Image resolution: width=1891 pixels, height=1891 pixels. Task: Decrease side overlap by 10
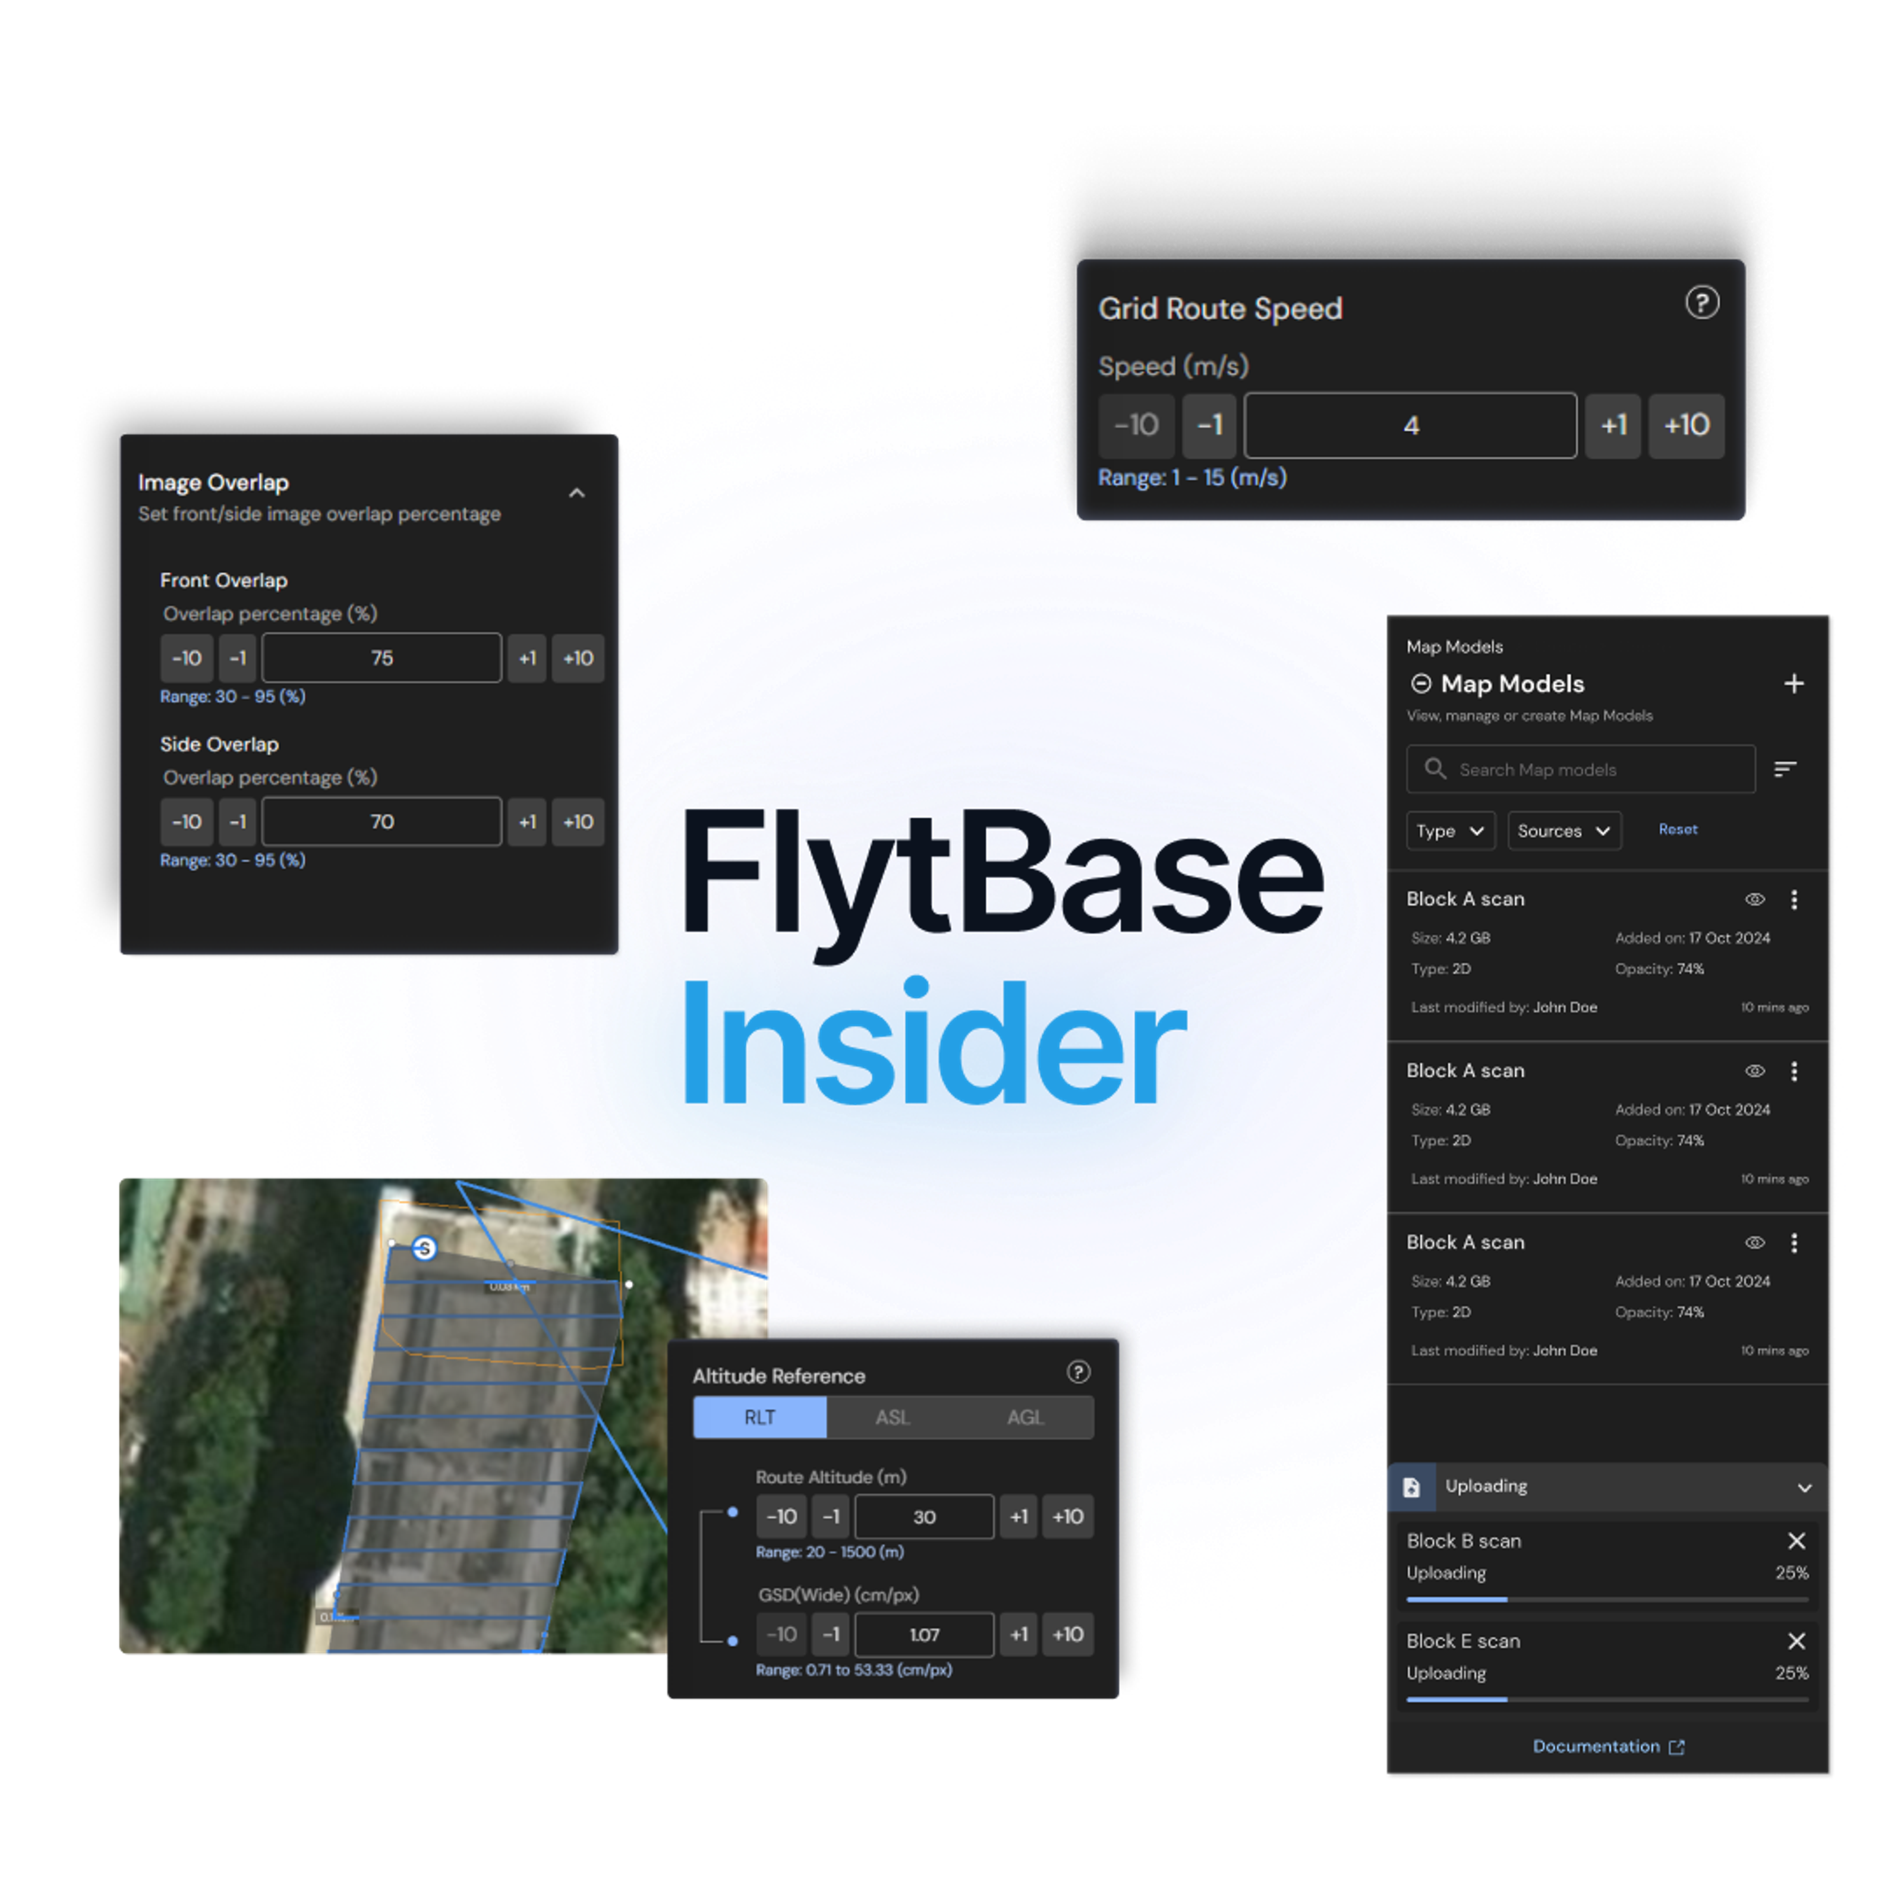[x=187, y=821]
